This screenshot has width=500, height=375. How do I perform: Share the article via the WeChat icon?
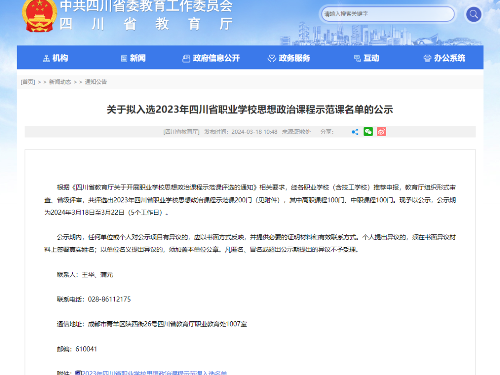(368, 132)
